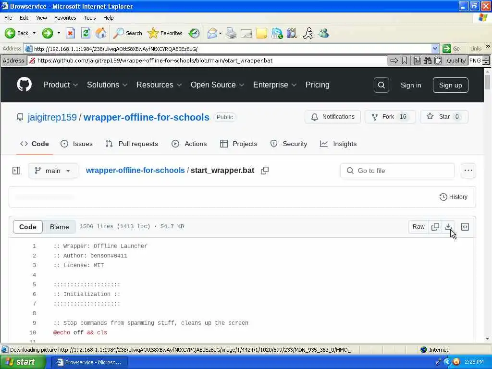Expand the Product menu on GitHub

pyautogui.click(x=61, y=85)
